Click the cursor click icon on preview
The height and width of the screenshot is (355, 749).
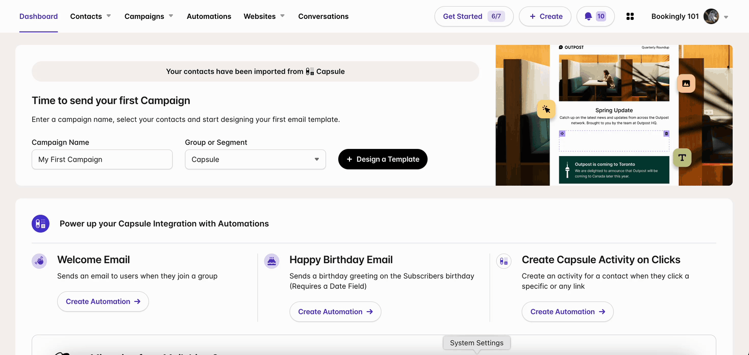[x=546, y=109]
